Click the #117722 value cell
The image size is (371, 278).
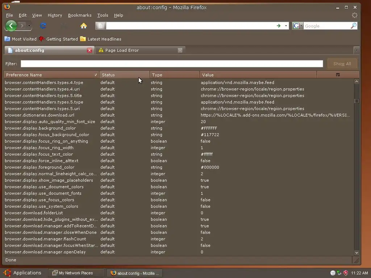210,135
